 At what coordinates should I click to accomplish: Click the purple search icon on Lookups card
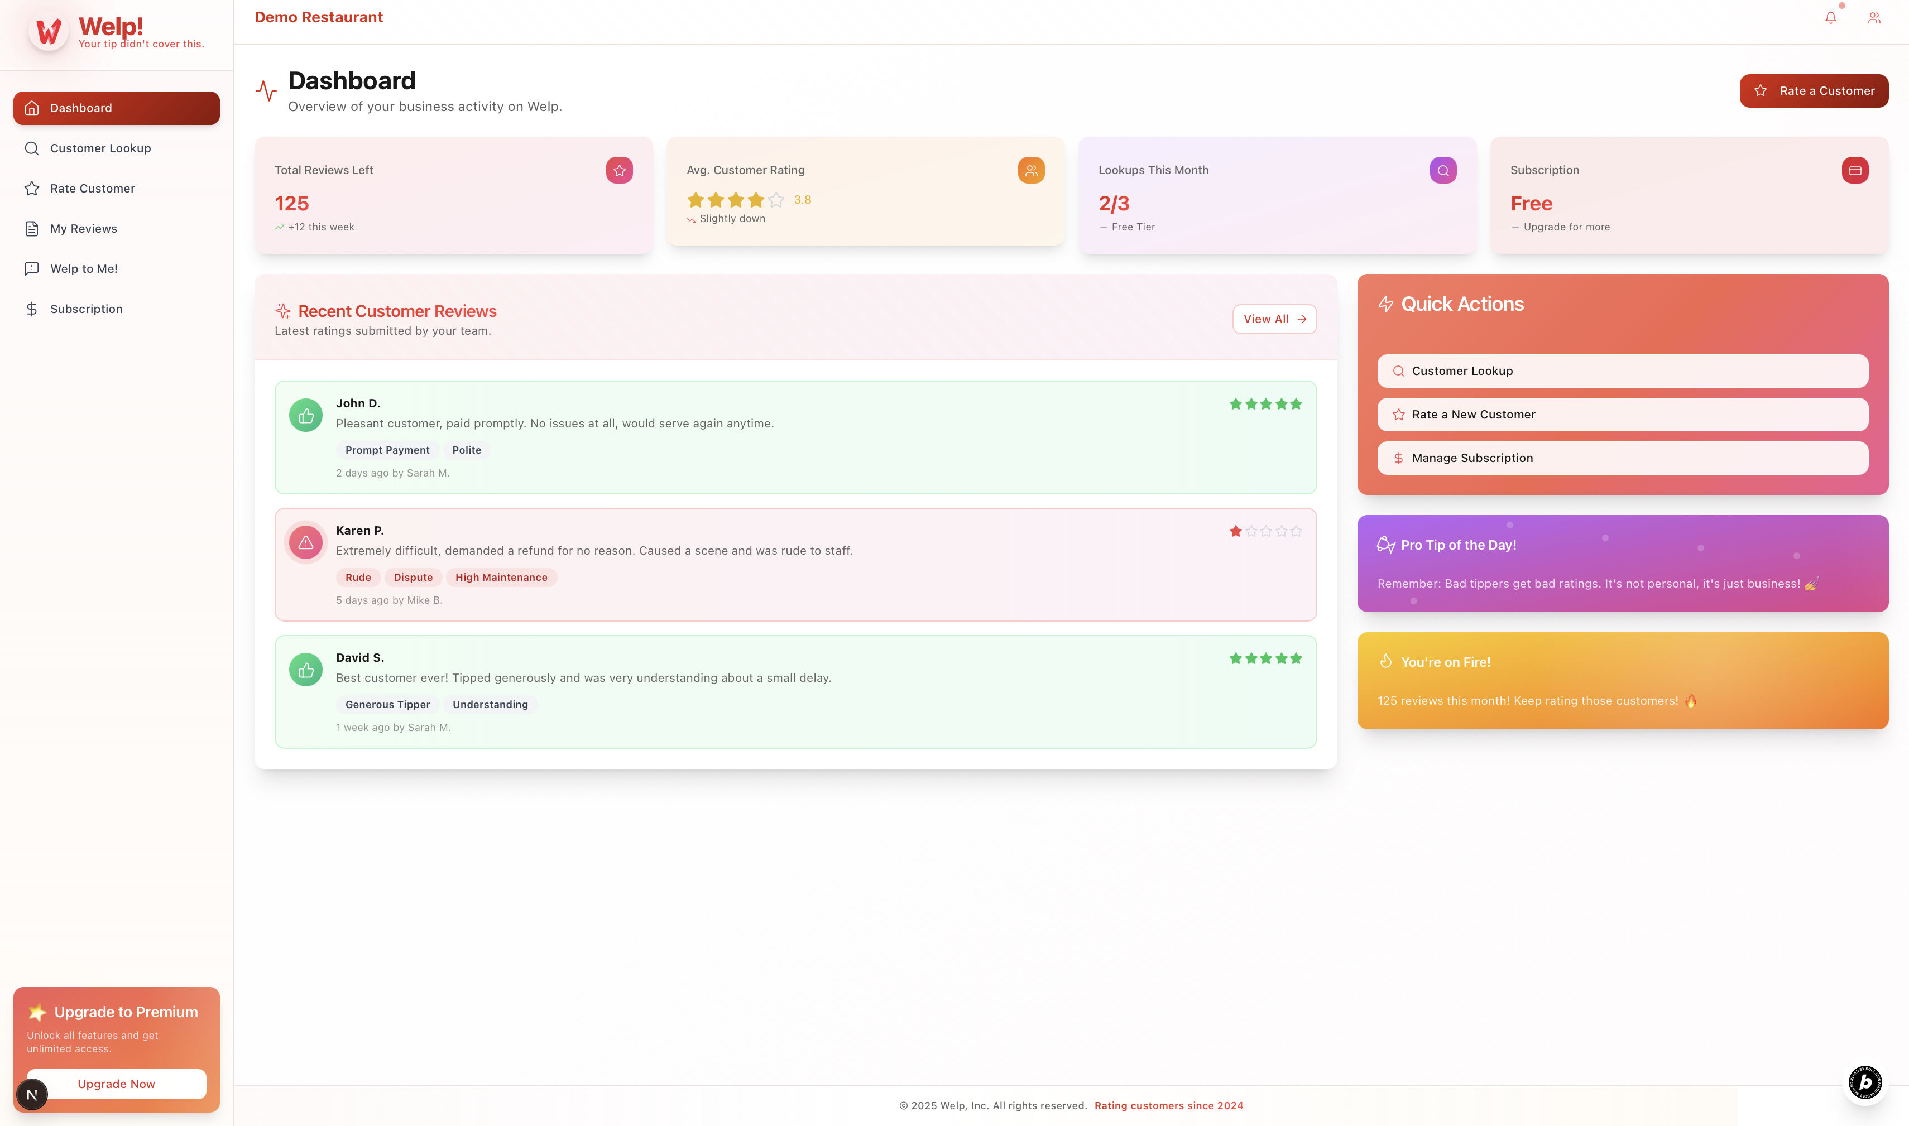[x=1442, y=171]
